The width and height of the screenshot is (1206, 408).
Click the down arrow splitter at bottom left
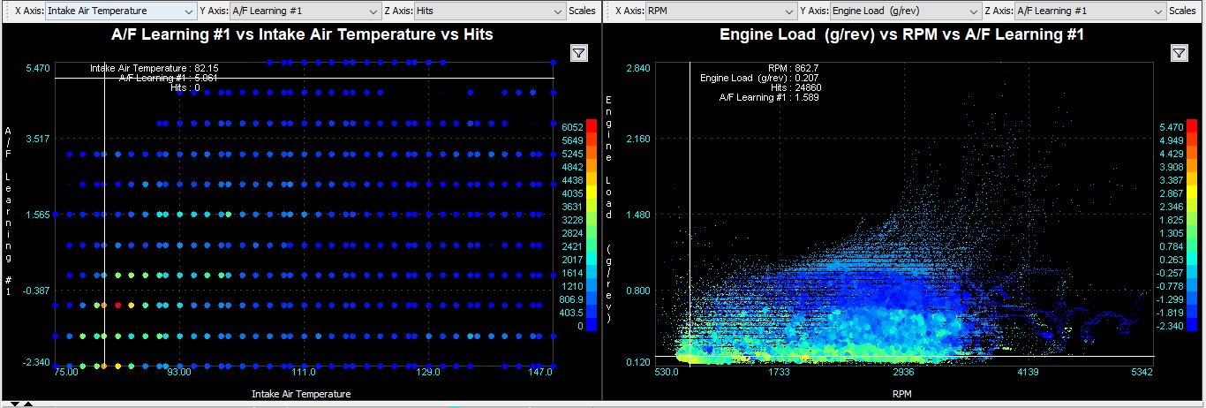coord(15,404)
